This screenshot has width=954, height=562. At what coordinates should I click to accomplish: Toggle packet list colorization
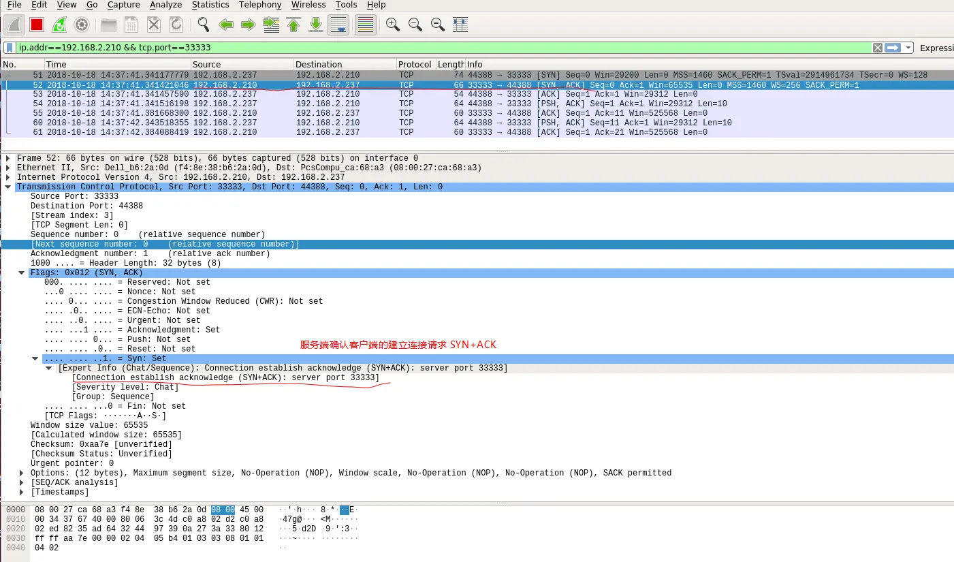click(366, 25)
